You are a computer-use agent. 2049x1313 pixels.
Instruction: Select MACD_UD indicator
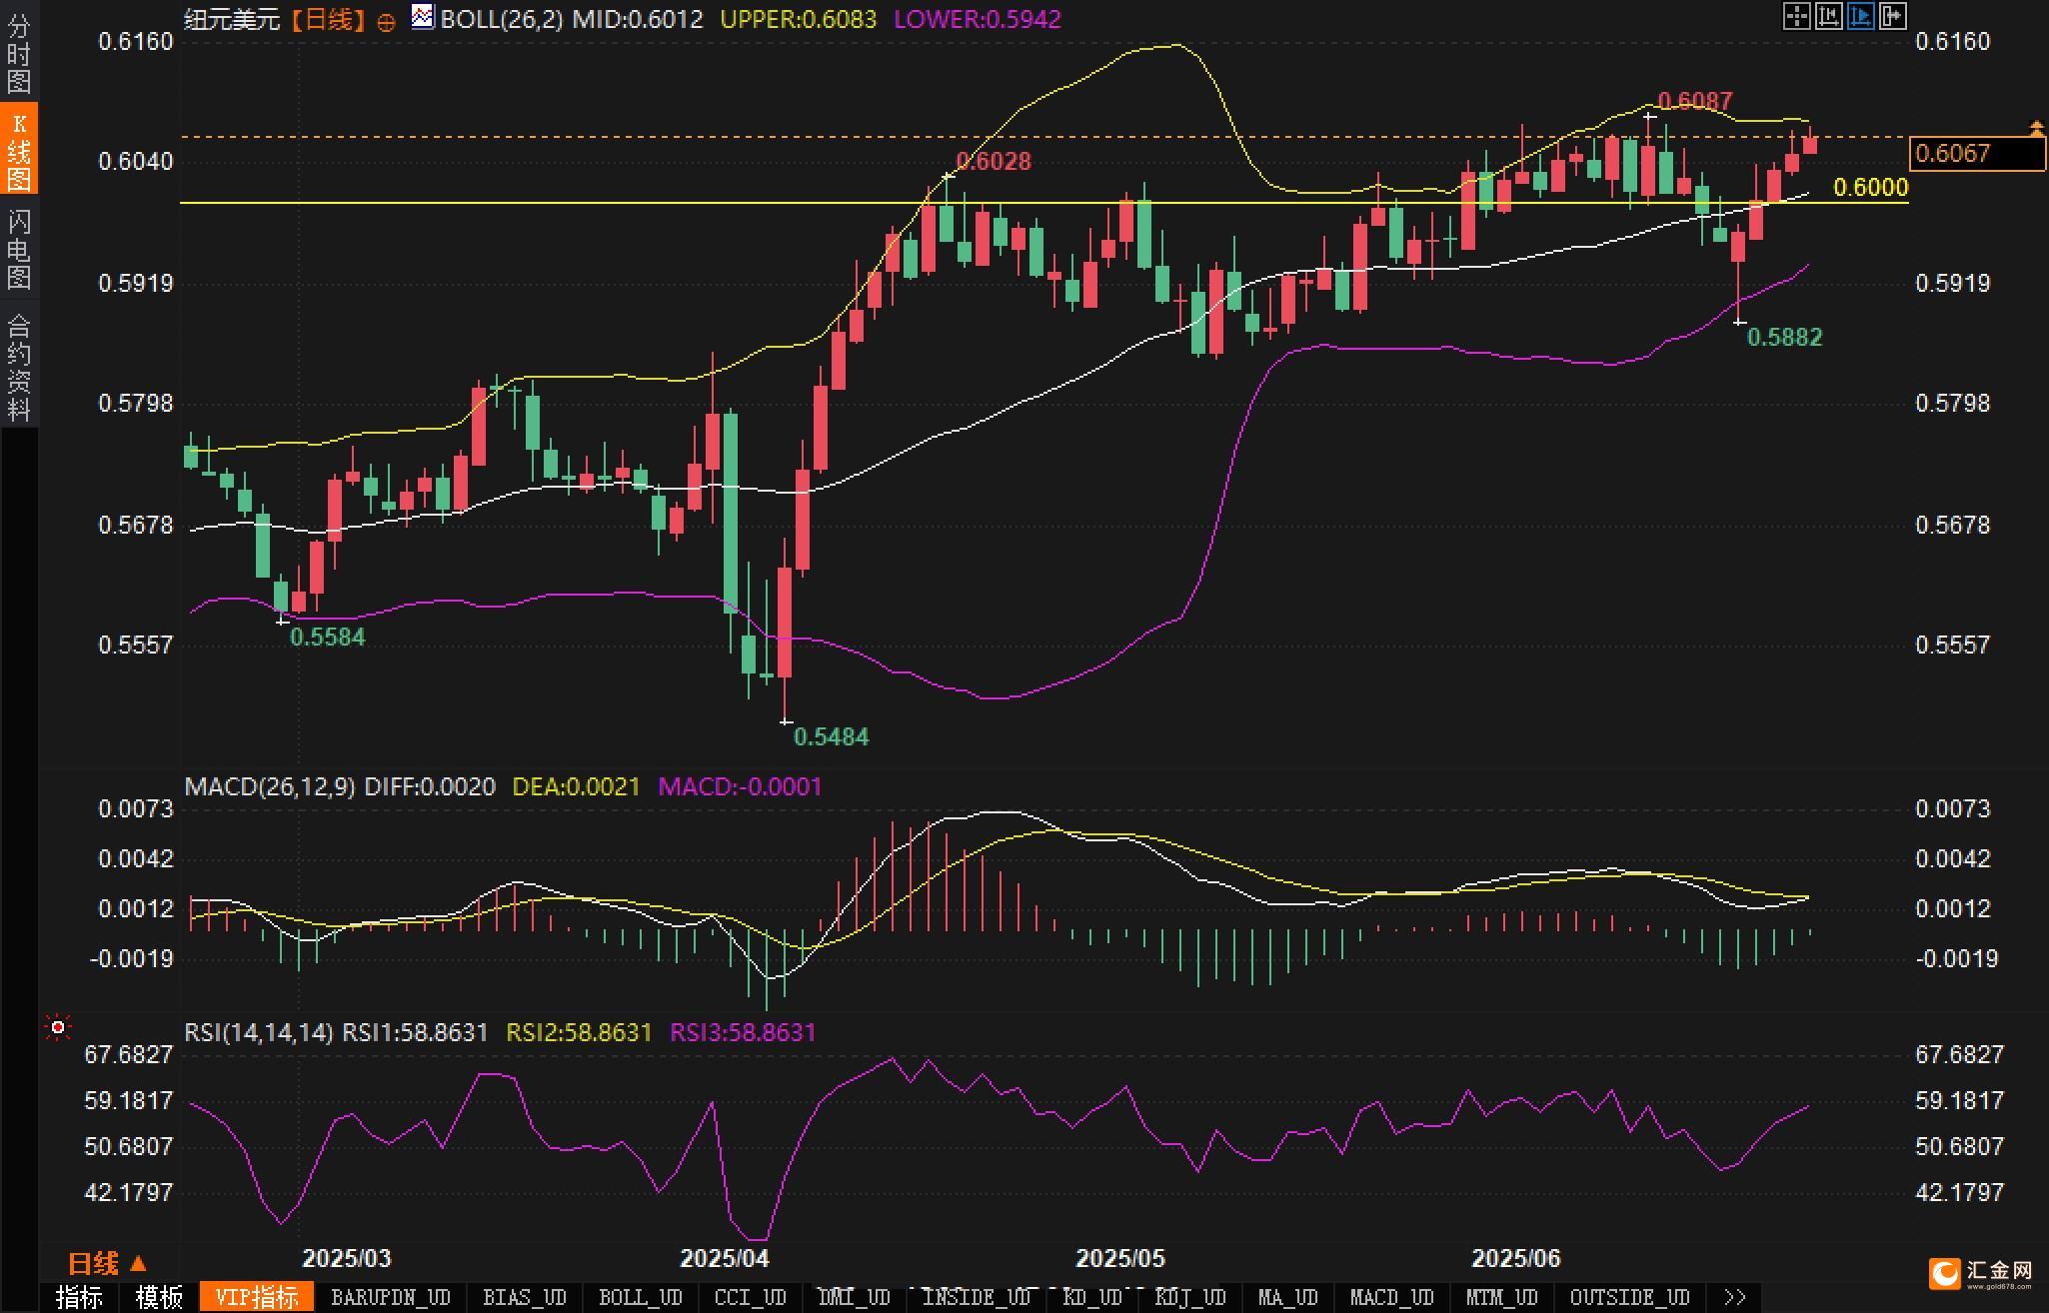pos(1391,1297)
